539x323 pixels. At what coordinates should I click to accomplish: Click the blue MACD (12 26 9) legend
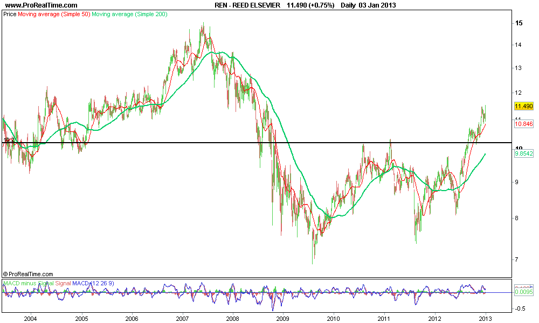point(93,283)
